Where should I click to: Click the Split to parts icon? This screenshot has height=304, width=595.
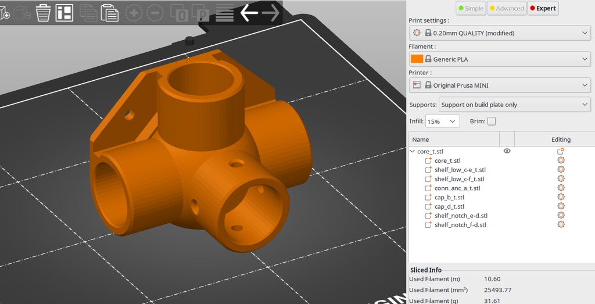pyautogui.click(x=200, y=13)
